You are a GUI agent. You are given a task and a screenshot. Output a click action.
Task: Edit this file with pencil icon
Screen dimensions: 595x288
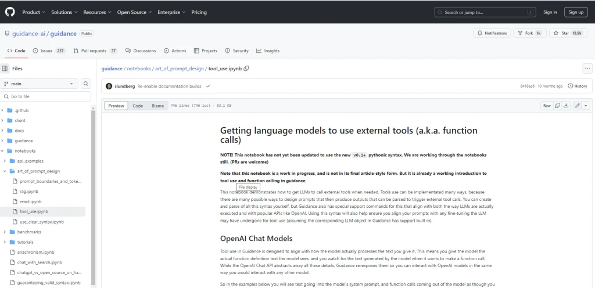coord(577,106)
